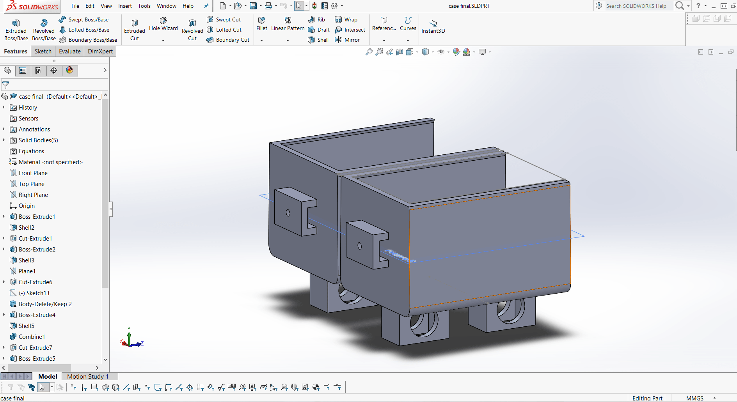Open the Linear Pattern dropdown arrow
The height and width of the screenshot is (402, 737).
click(288, 41)
